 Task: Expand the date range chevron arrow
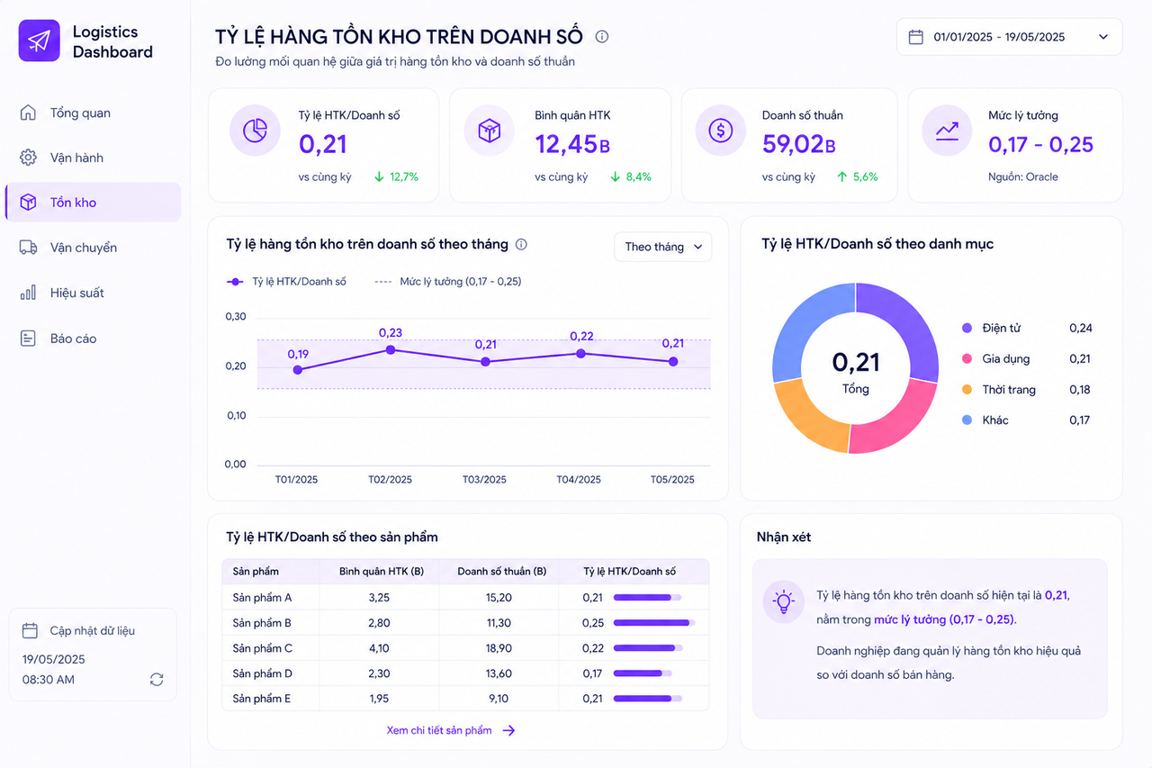tap(1103, 37)
